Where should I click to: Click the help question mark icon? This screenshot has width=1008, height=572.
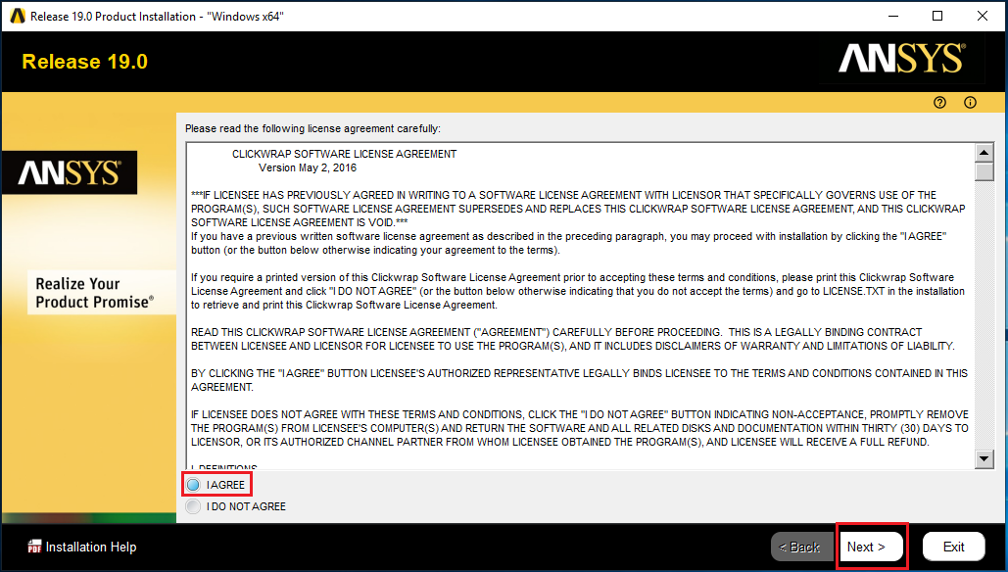(939, 103)
